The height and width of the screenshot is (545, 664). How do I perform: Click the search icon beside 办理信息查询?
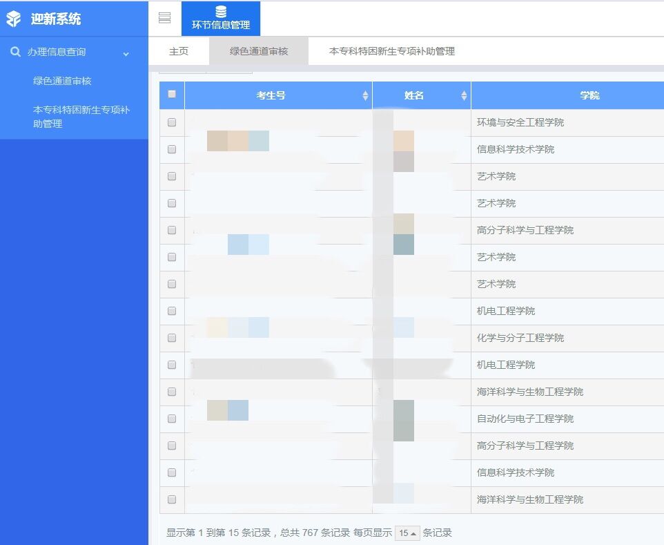(15, 52)
